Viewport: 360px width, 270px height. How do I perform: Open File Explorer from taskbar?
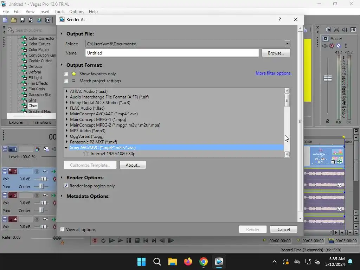click(x=172, y=262)
